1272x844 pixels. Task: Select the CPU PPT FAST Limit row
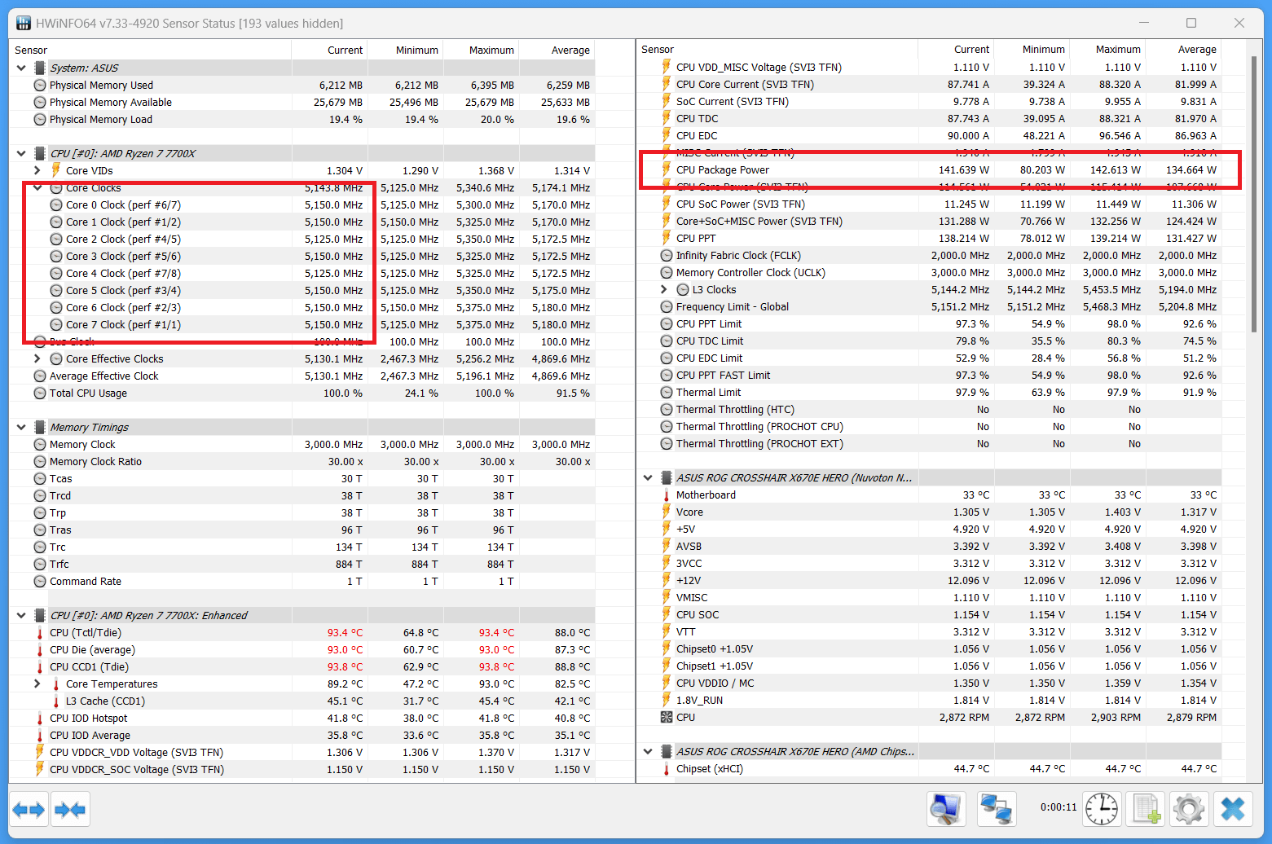pyautogui.click(x=929, y=376)
